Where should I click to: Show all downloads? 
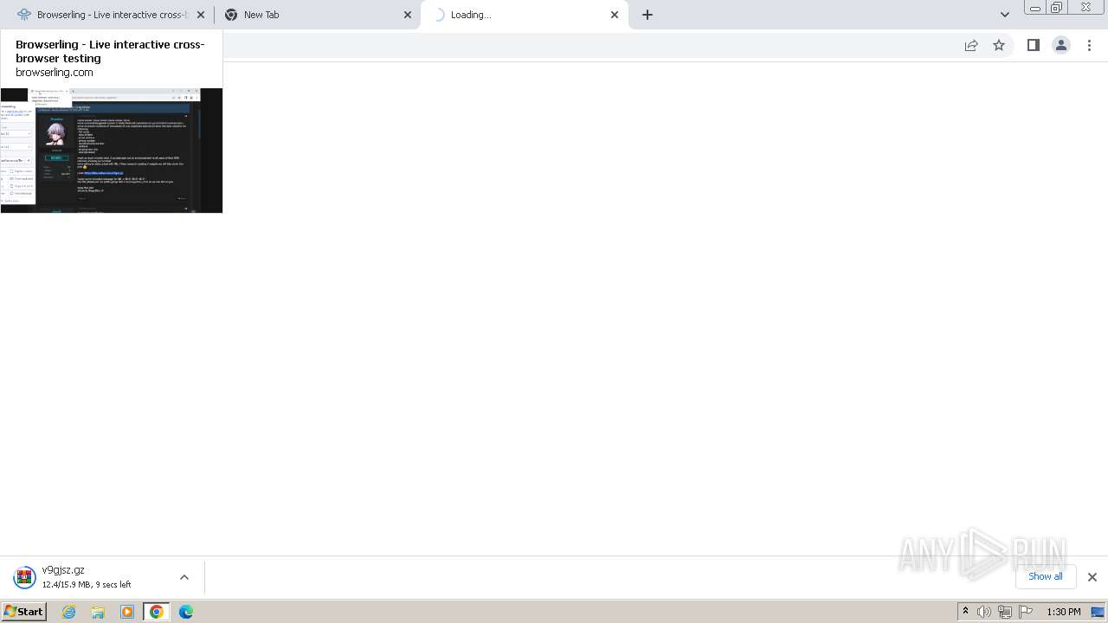(x=1046, y=576)
